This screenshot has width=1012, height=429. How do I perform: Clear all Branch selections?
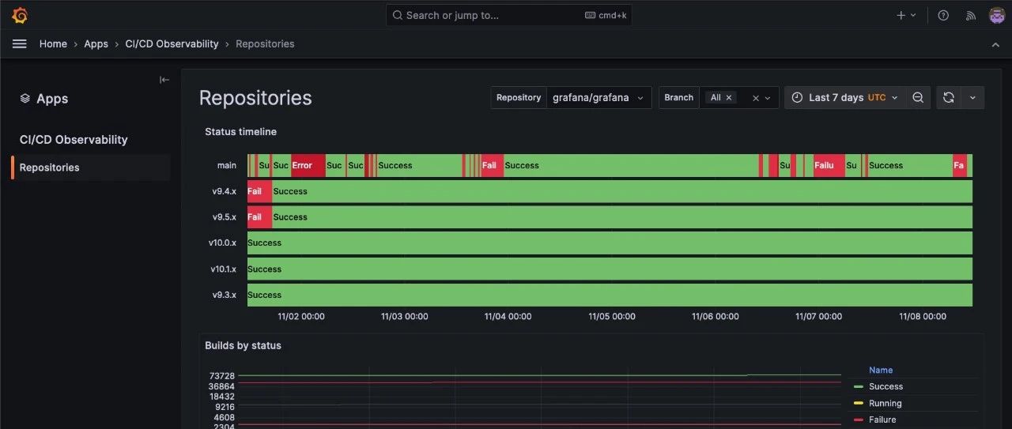point(756,98)
